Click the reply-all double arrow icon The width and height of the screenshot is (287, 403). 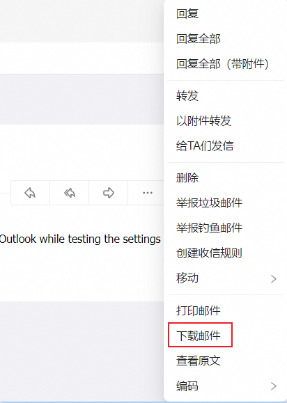70,193
